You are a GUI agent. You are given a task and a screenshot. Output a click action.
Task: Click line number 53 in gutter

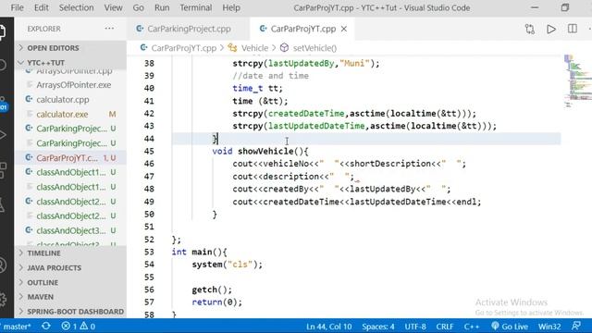point(149,252)
